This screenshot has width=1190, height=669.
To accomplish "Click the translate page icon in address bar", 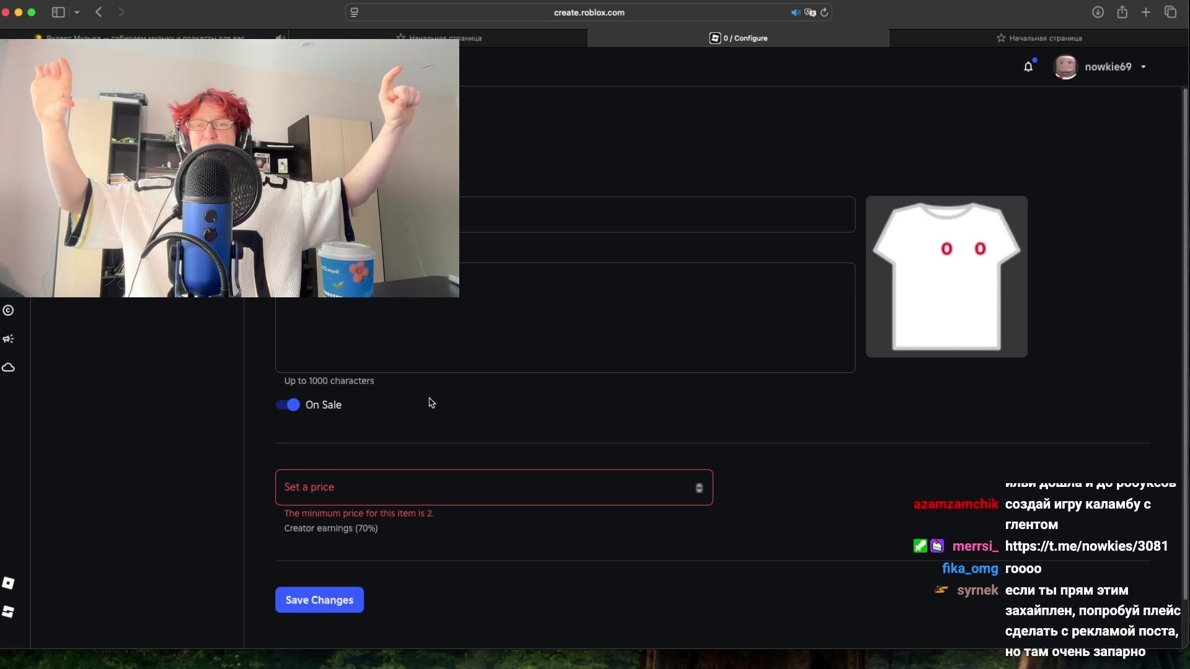I will coord(810,12).
